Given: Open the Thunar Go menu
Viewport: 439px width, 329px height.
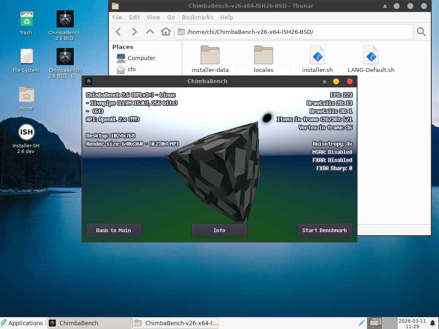Looking at the screenshot, I should [171, 17].
